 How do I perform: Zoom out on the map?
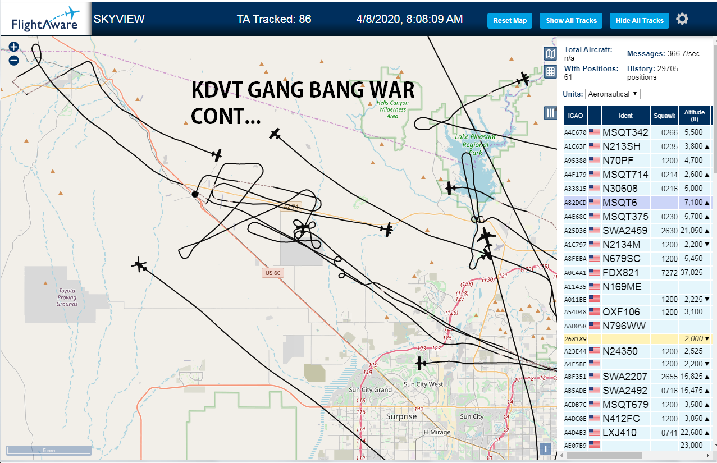coord(14,61)
